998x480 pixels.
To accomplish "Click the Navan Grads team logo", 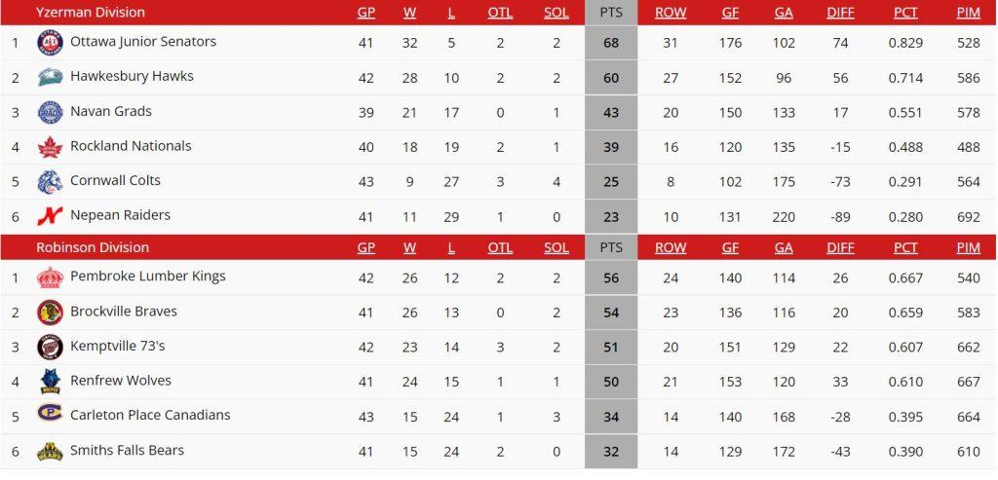I will click(x=50, y=112).
